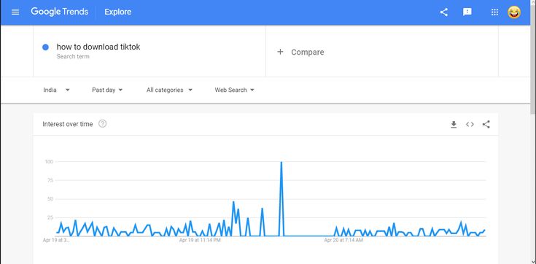Image resolution: width=536 pixels, height=264 pixels.
Task: Expand the India region dropdown
Action: coord(57,90)
